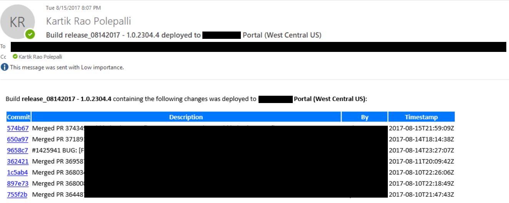This screenshot has height=203, width=509.
Task: Click the Description column header
Action: [x=186, y=117]
